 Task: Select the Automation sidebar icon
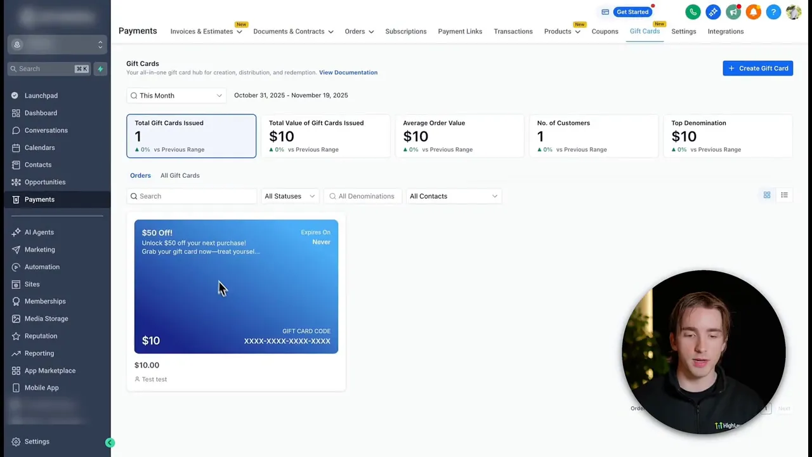pyautogui.click(x=16, y=267)
